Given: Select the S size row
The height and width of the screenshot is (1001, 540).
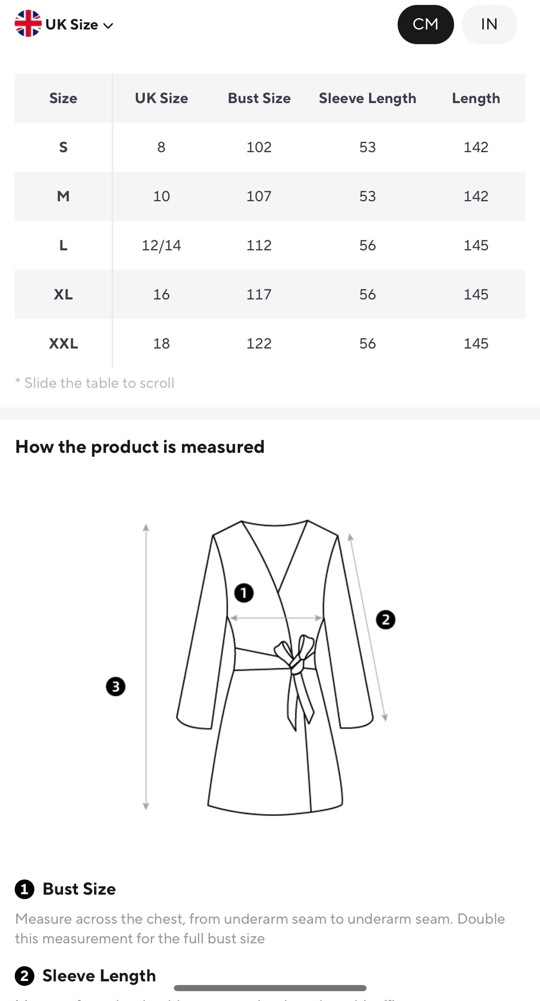Looking at the screenshot, I should 270,147.
